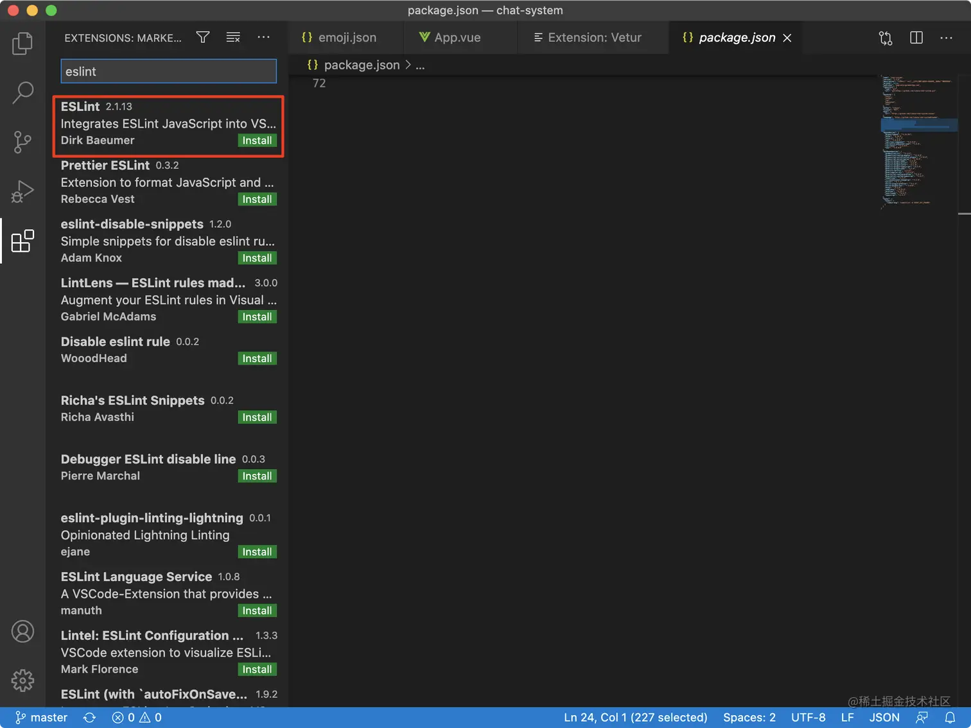Open LintLens — ESLint rules extension entry
Screen dimensions: 971x728
[x=168, y=300]
